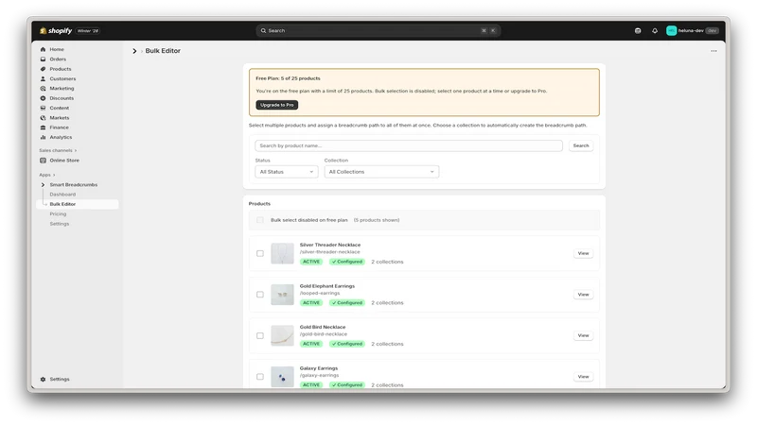Screen dimensions: 757x425
Task: Select the Gold Bird Necklace checkbox
Action: [x=260, y=336]
